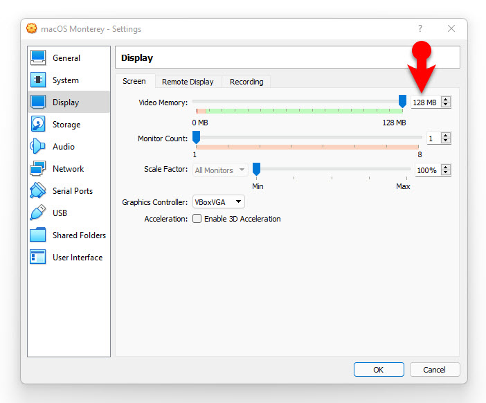Viewport: 486px width, 403px height.
Task: Select the System chip icon
Action: point(38,80)
